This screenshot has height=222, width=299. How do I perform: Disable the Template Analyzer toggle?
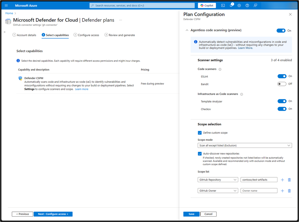(x=282, y=101)
